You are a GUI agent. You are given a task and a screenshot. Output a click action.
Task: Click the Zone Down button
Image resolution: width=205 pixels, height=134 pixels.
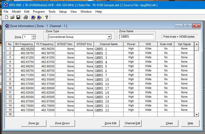[x=62, y=123]
